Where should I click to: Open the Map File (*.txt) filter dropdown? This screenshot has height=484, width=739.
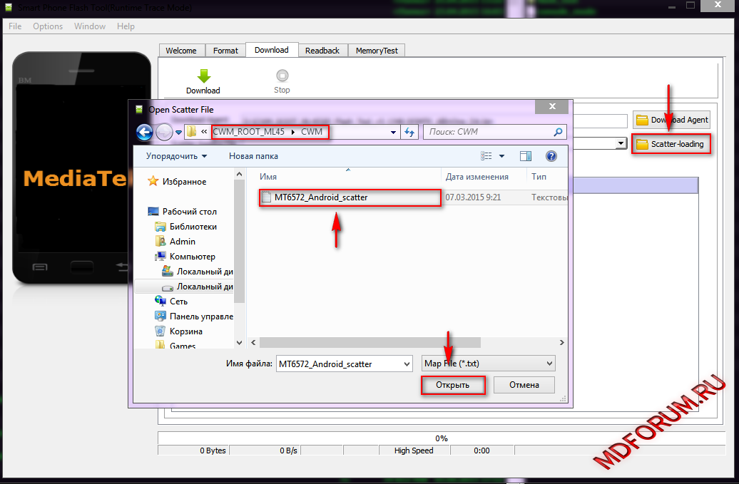[x=488, y=363]
